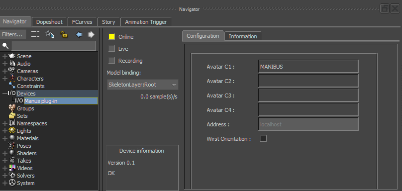
Task: Toggle the yellow padlock lock icon
Action: [x=64, y=34]
